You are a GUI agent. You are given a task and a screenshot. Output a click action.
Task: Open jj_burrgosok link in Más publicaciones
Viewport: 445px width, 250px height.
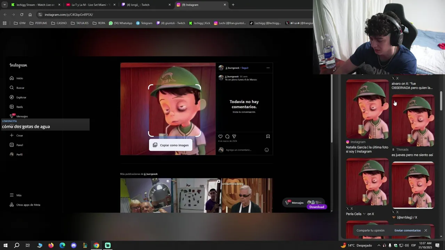click(151, 174)
